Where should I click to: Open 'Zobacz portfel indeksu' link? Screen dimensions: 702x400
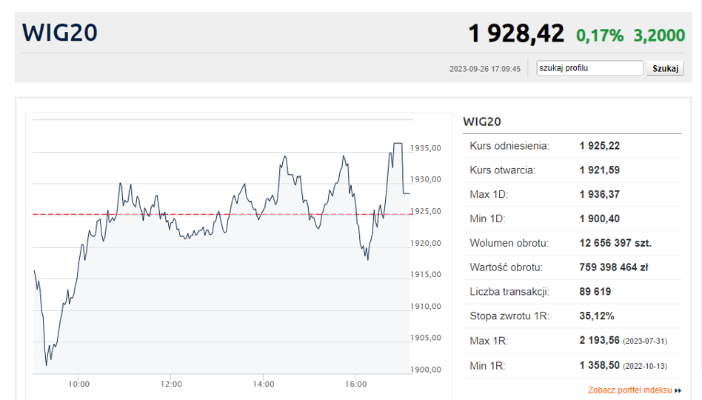click(629, 390)
